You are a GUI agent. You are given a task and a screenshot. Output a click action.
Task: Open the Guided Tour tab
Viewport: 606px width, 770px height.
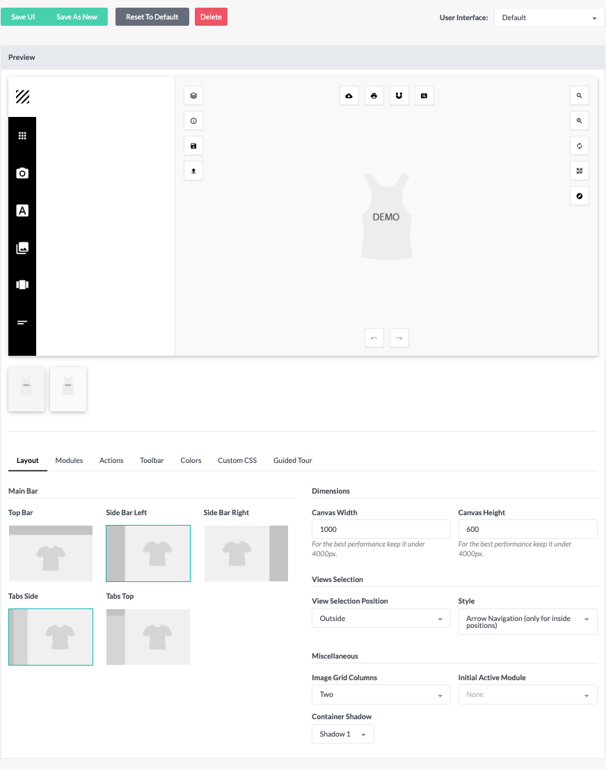(x=292, y=460)
